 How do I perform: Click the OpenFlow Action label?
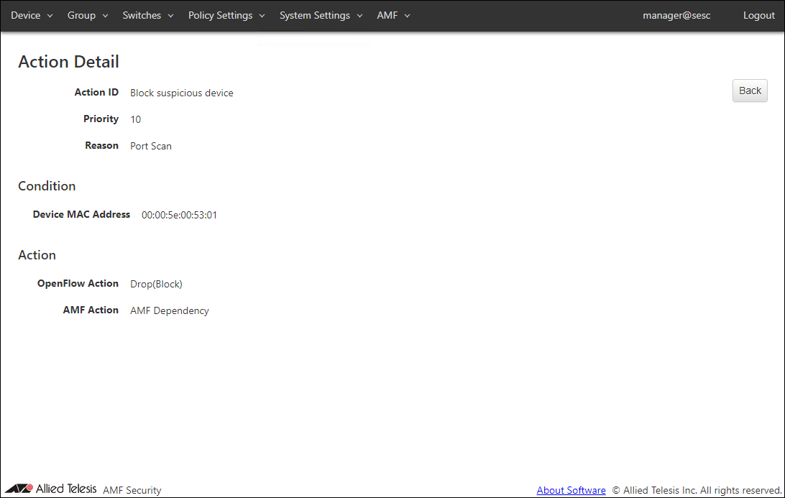(x=78, y=283)
